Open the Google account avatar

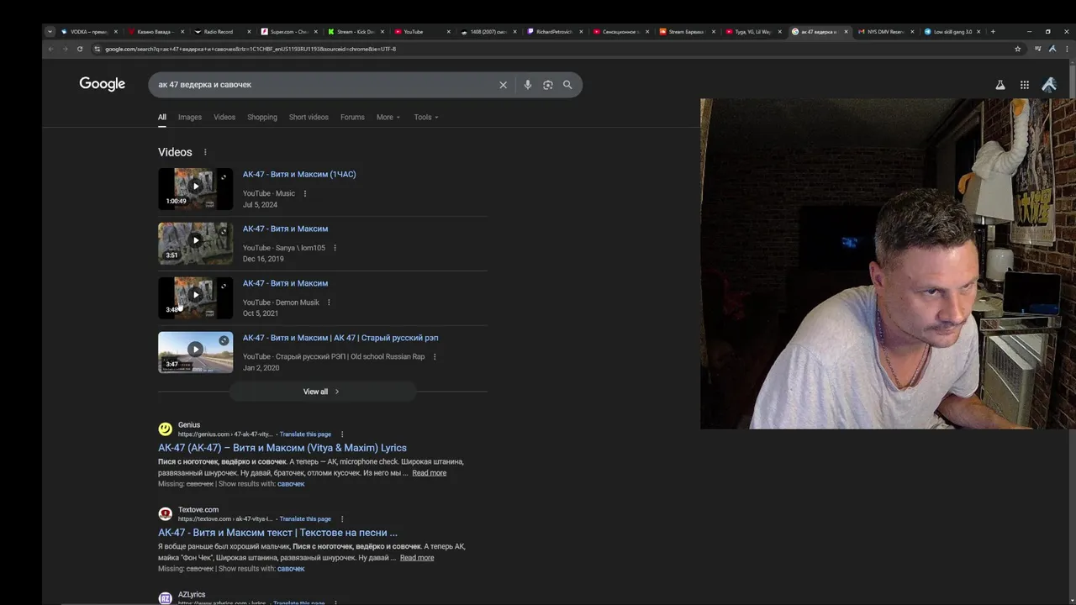1048,85
